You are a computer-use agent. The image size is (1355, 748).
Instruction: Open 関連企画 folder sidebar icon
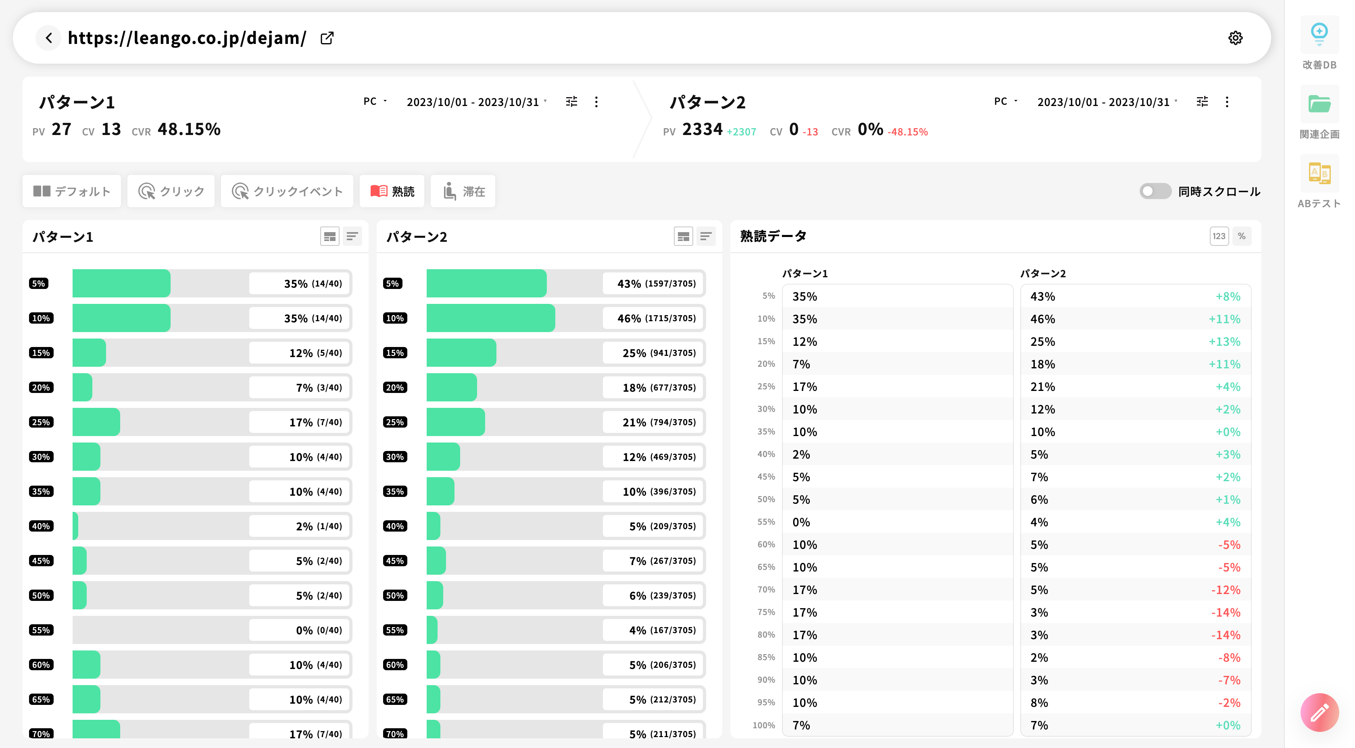1319,104
